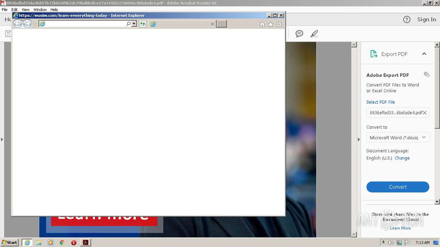Focus the Internet Explorer address field

pyautogui.click(x=85, y=24)
